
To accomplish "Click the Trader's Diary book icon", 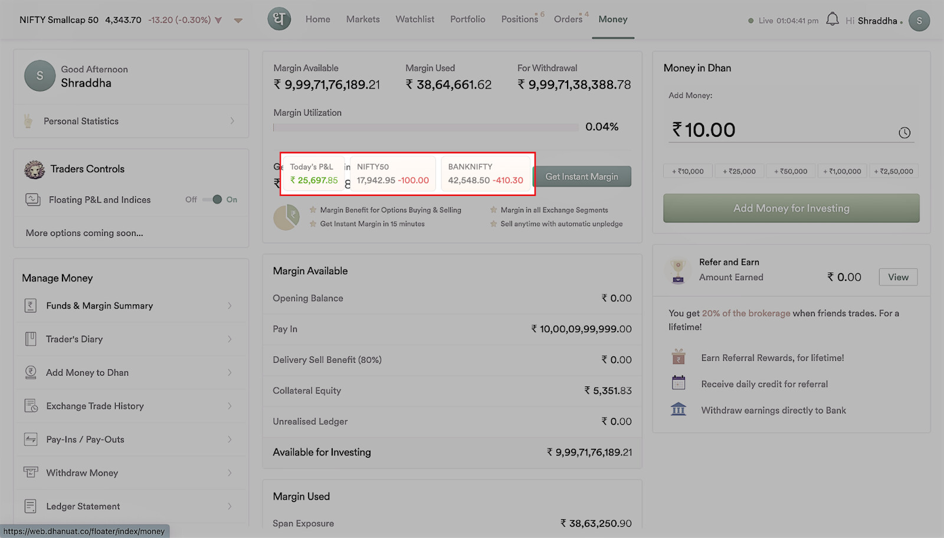I will pos(31,339).
